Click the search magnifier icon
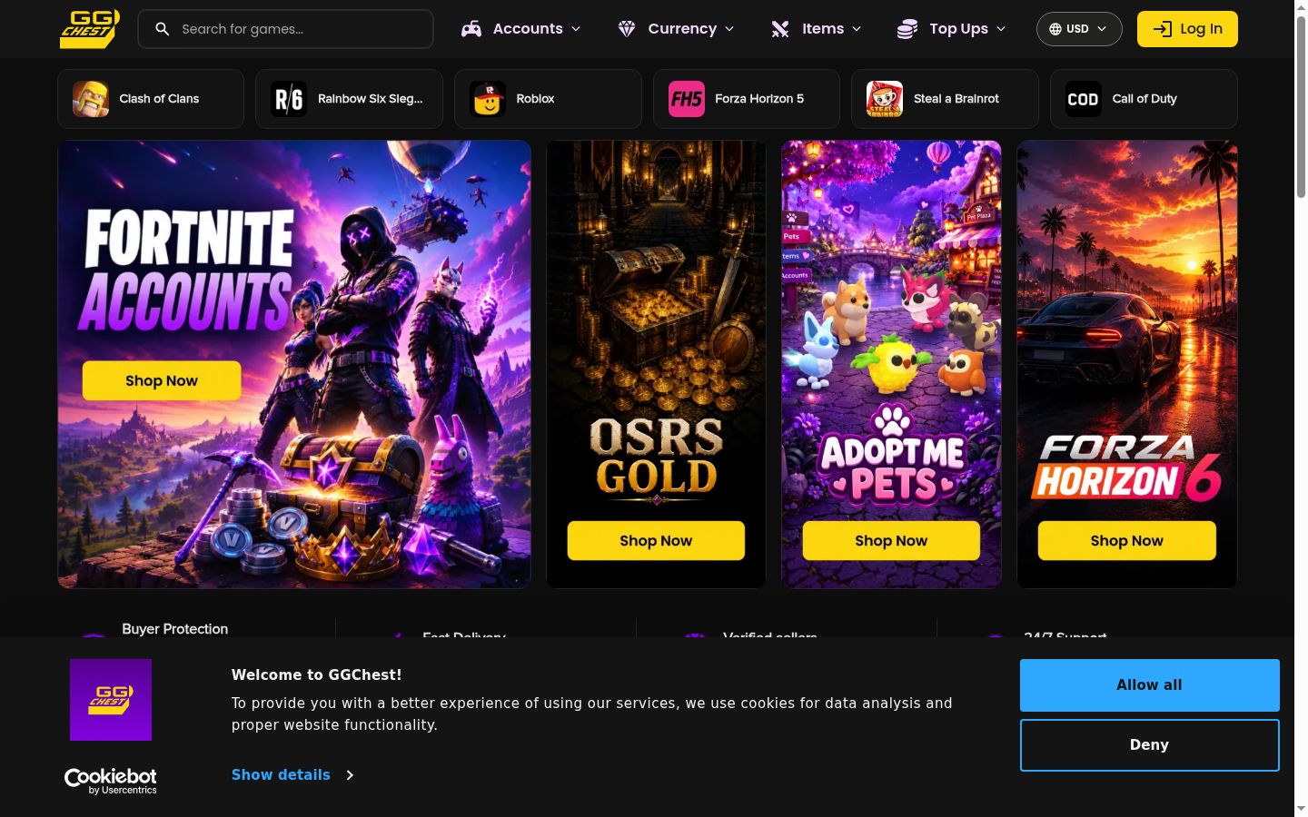The width and height of the screenshot is (1308, 817). click(163, 29)
